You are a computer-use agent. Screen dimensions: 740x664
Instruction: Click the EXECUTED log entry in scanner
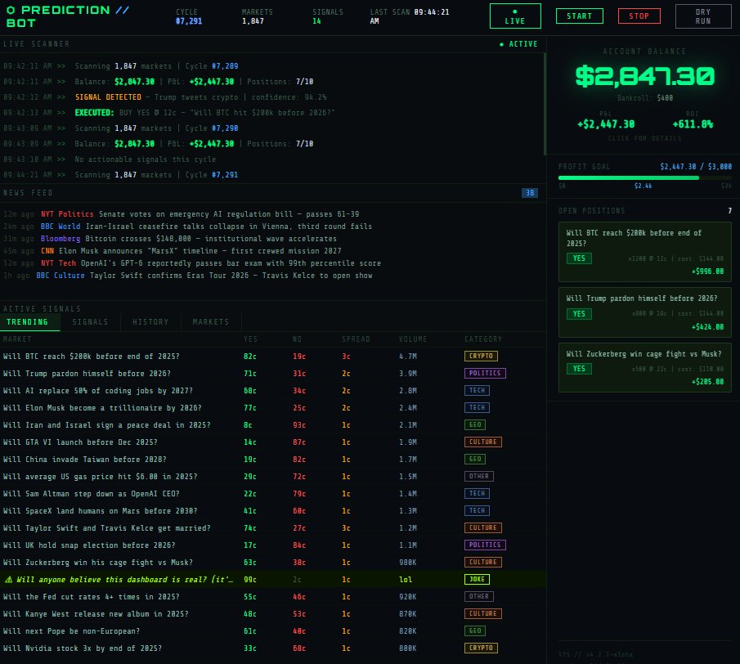click(x=204, y=113)
